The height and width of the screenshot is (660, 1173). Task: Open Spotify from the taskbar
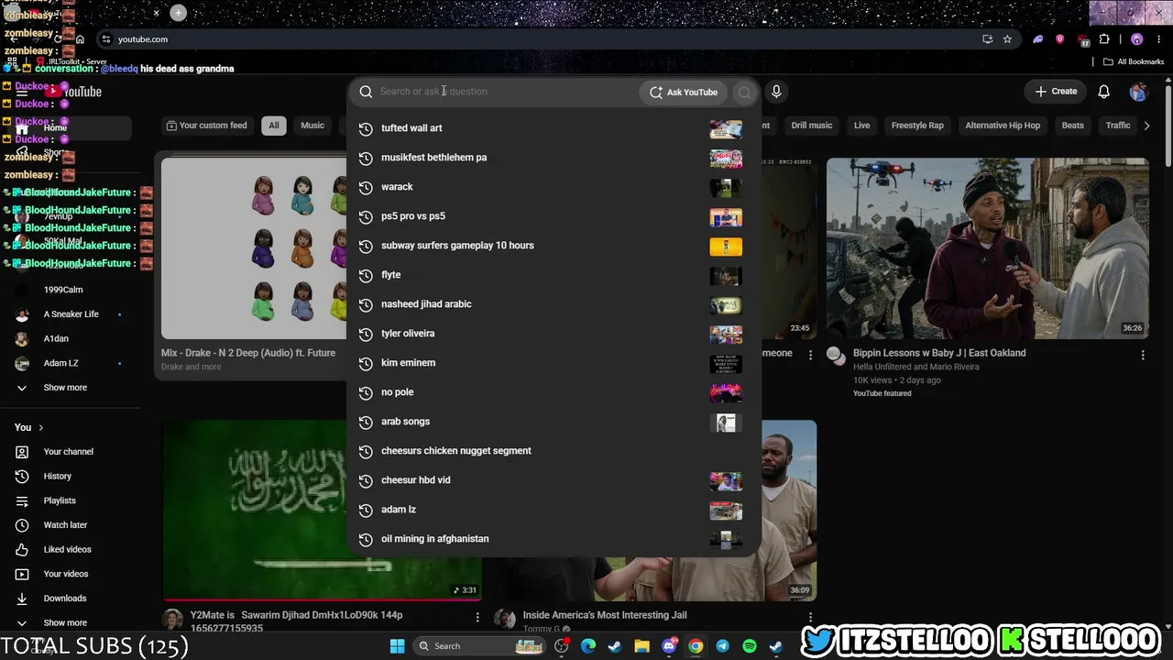click(750, 646)
